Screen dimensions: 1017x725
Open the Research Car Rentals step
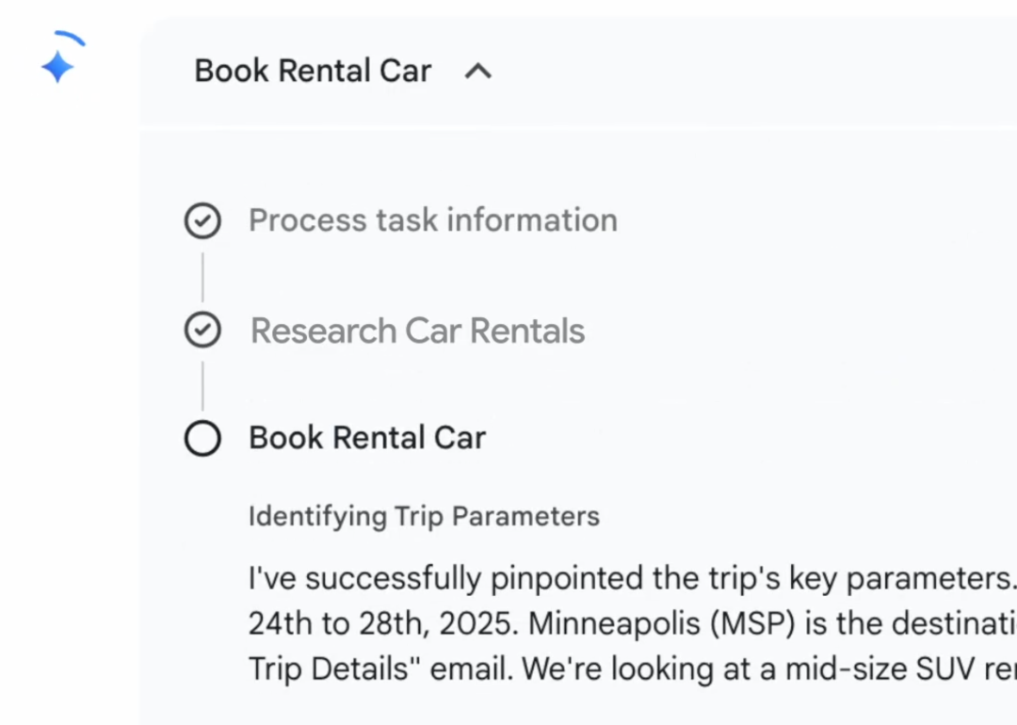[x=417, y=330]
